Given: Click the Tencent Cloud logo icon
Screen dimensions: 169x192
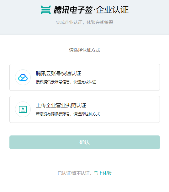Looking at the screenshot, I should pos(23,77).
